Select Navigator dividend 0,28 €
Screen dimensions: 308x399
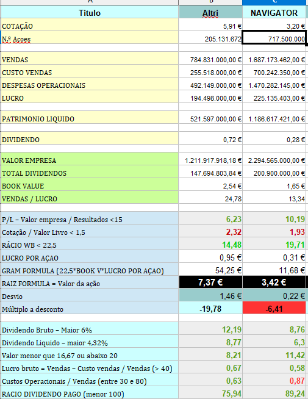pos(274,139)
